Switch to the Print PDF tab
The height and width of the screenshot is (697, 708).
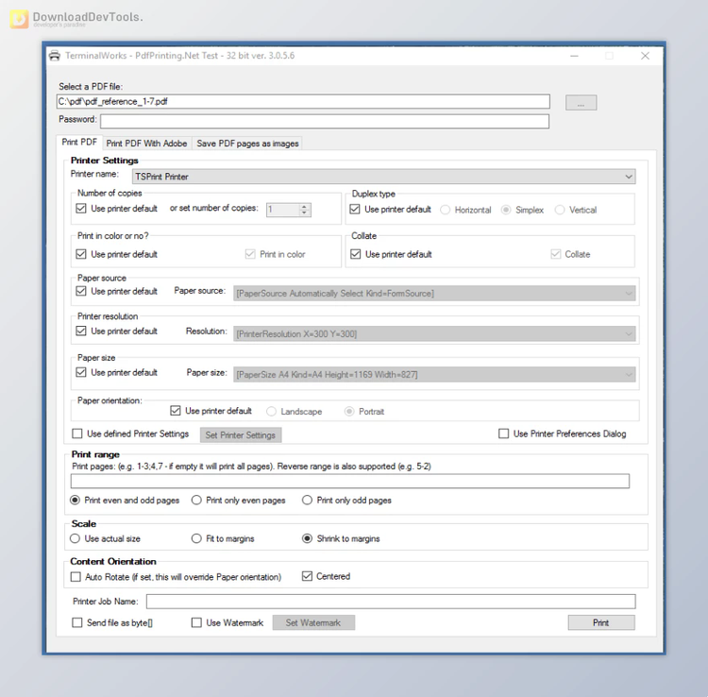coord(79,143)
